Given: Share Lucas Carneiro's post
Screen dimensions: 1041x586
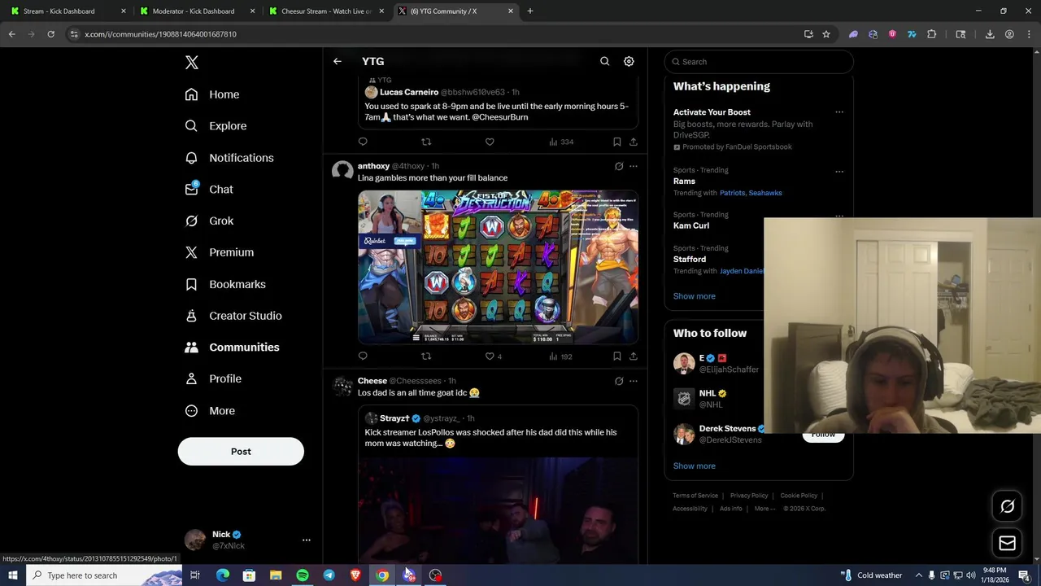Looking at the screenshot, I should (634, 142).
